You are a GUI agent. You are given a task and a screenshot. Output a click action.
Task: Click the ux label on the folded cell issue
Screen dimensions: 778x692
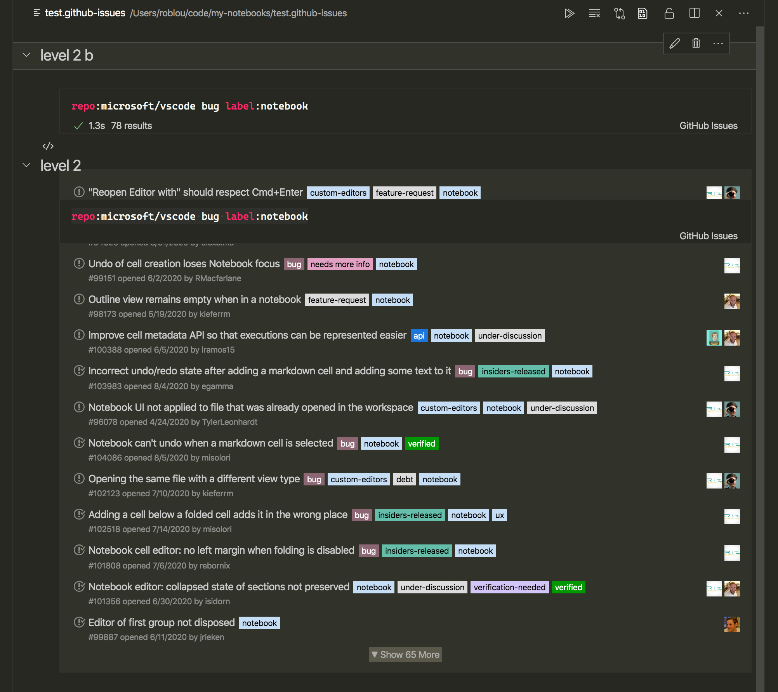point(500,515)
